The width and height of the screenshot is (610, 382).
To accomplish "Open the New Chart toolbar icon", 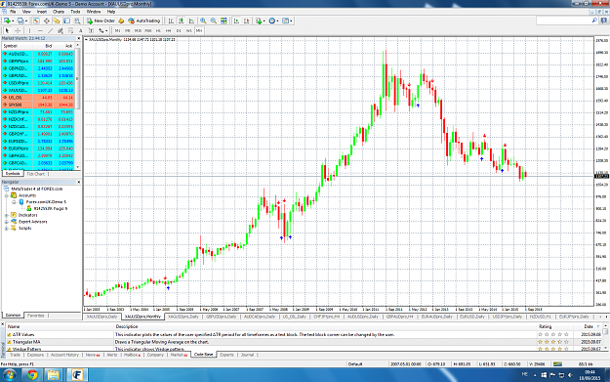I will [8, 21].
